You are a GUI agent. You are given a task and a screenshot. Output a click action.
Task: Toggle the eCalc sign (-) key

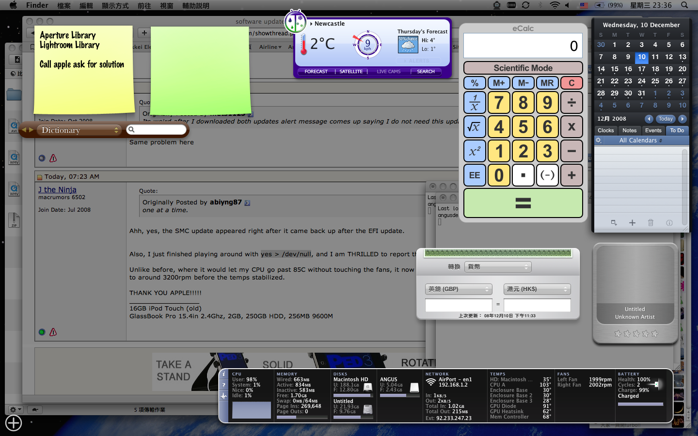pos(547,175)
